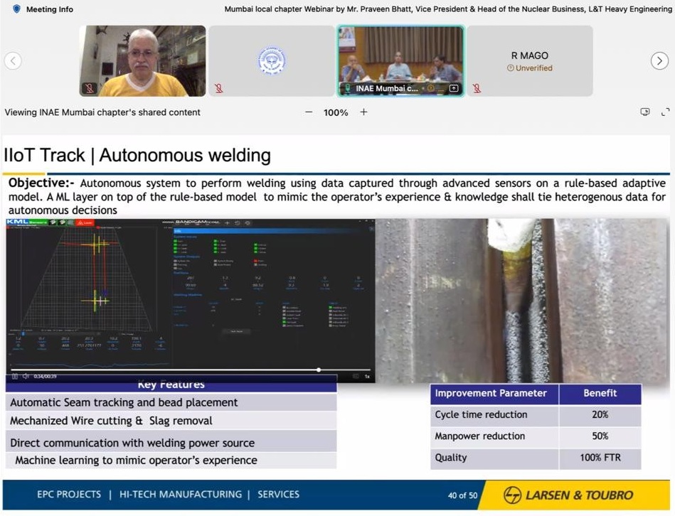Click the fullscreen expand icon for shared content
Viewport: 675px width, 516px height.
coord(666,112)
